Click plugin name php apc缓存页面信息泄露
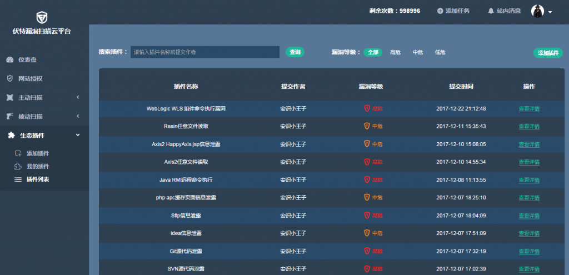Viewport: 569px width, 275px height. [x=186, y=198]
